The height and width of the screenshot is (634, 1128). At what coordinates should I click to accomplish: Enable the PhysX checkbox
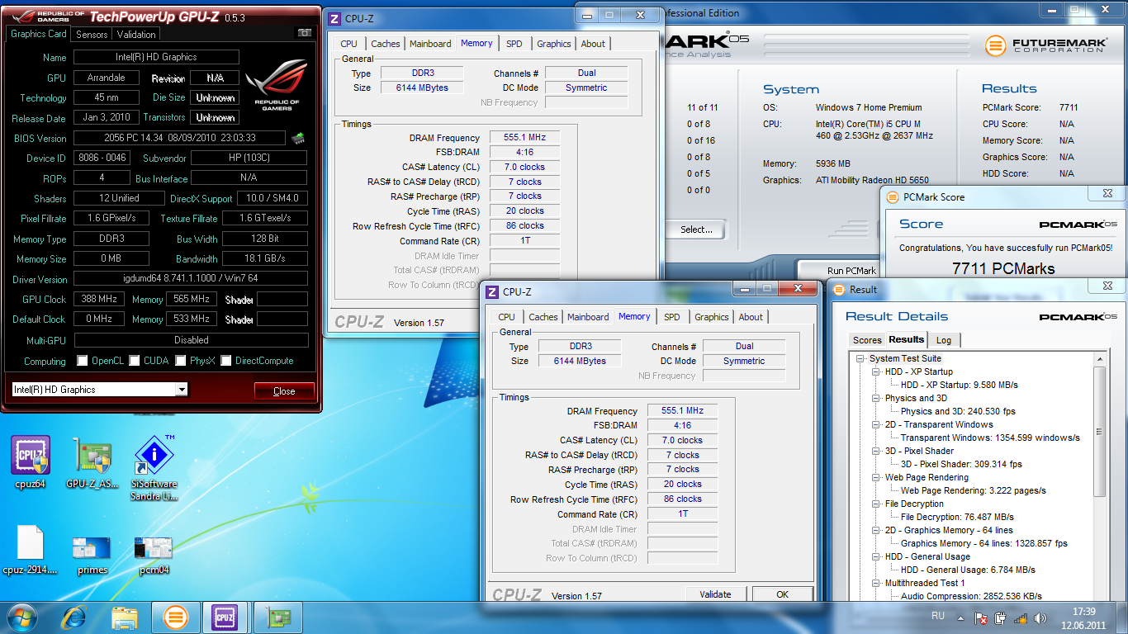point(180,361)
